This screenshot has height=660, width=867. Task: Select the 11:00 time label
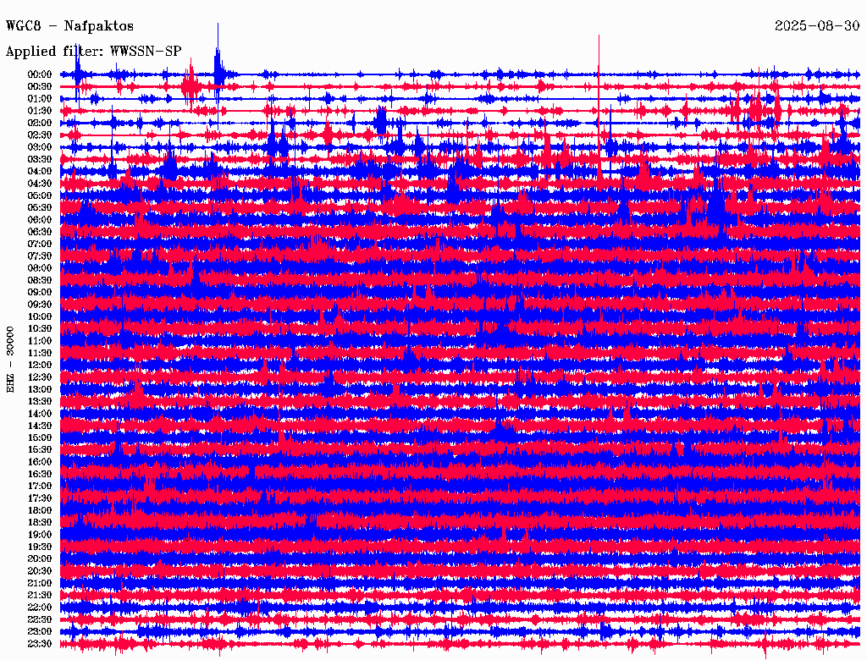click(x=40, y=341)
